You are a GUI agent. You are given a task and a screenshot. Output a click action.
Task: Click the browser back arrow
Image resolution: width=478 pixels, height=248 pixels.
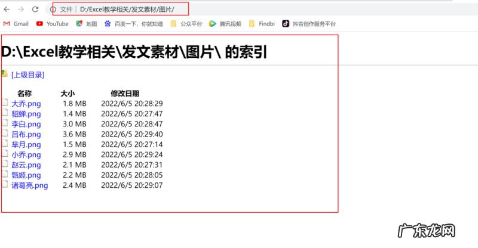(7, 10)
